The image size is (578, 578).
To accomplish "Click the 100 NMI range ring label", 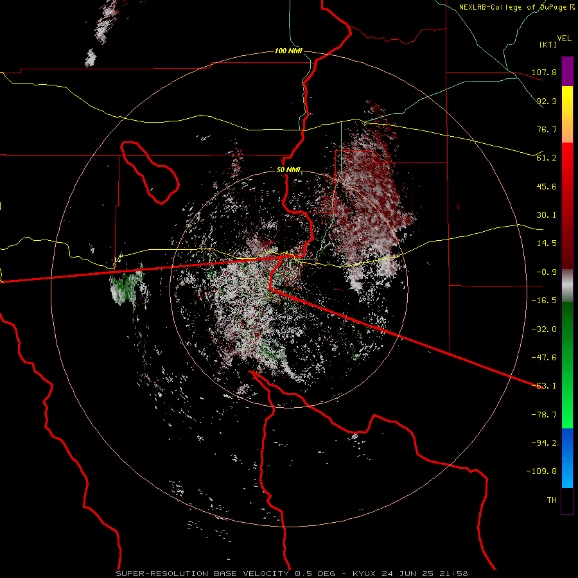I will click(x=288, y=51).
